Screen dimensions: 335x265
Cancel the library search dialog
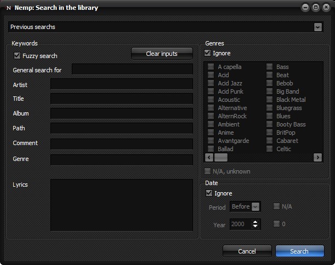(247, 251)
